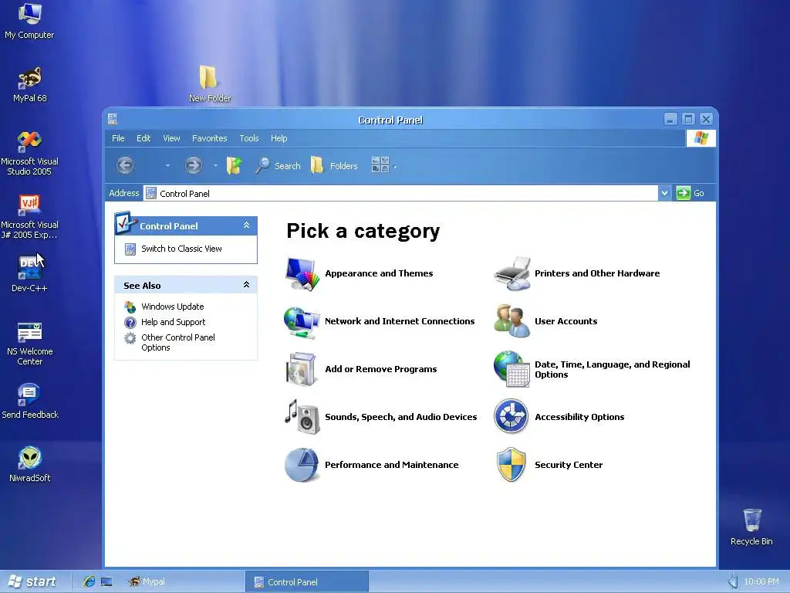
Task: Click the Control Panel title bar system icon
Action: tap(113, 119)
